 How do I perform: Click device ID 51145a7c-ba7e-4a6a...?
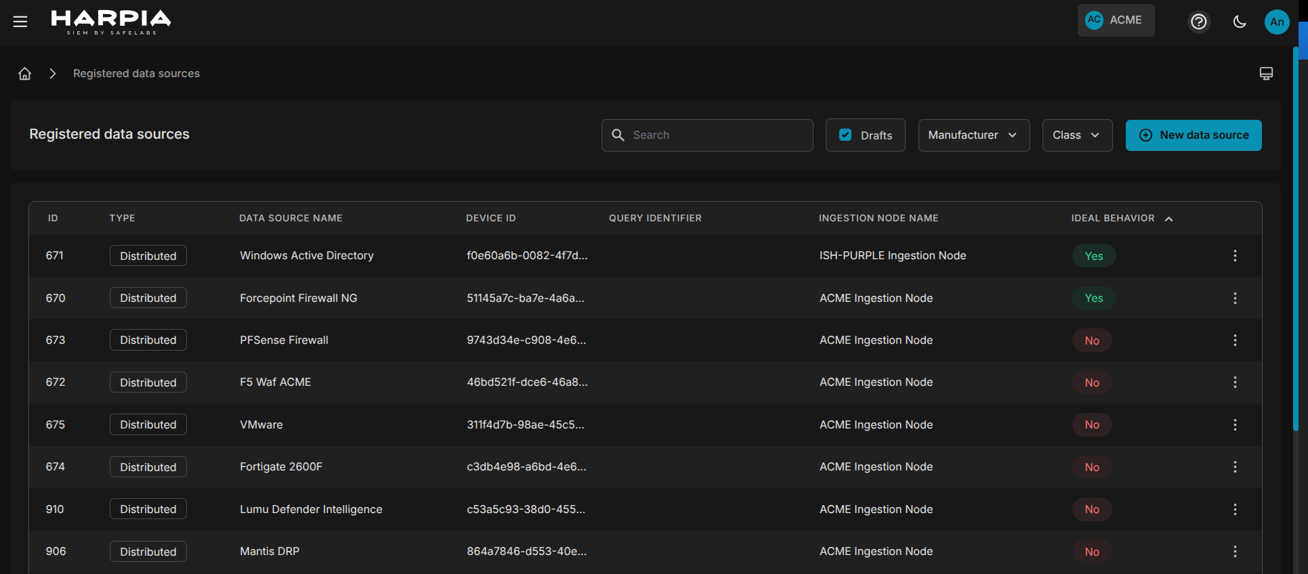(x=526, y=298)
